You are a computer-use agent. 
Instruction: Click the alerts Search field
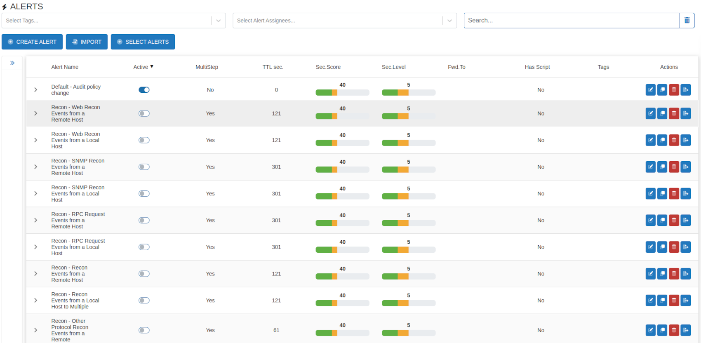(571, 21)
